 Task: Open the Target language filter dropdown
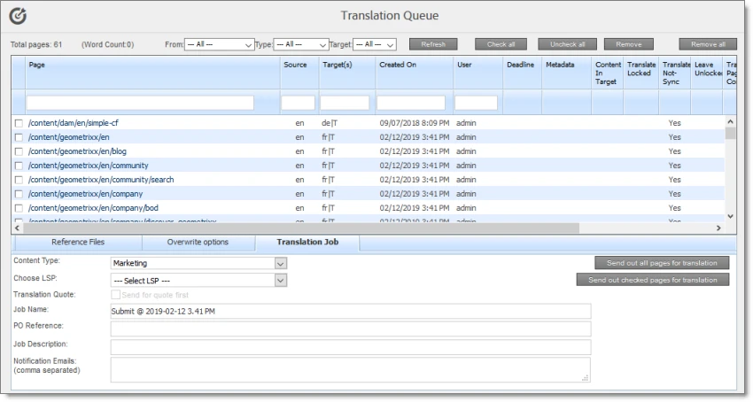[375, 44]
